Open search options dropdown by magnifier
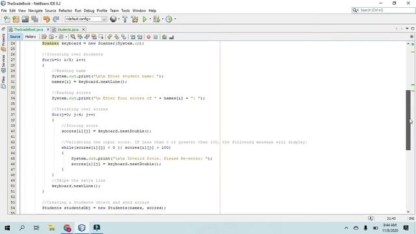Screen dimensions: 416x234 (x=356, y=10)
